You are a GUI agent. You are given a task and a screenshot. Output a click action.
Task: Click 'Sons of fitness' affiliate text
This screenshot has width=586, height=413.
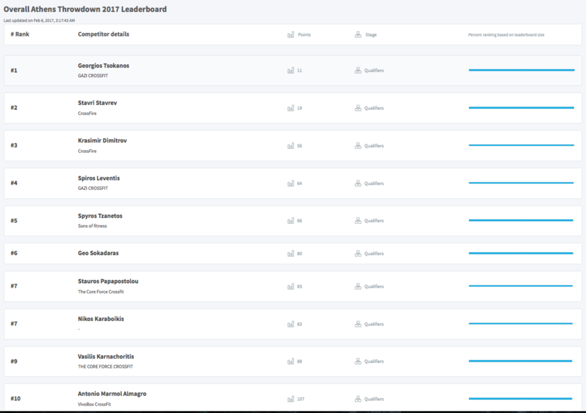coord(92,226)
